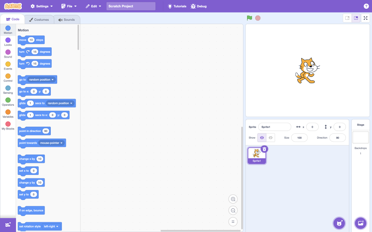This screenshot has width=372, height=232.
Task: Enter full screen stage mode
Action: (365, 18)
